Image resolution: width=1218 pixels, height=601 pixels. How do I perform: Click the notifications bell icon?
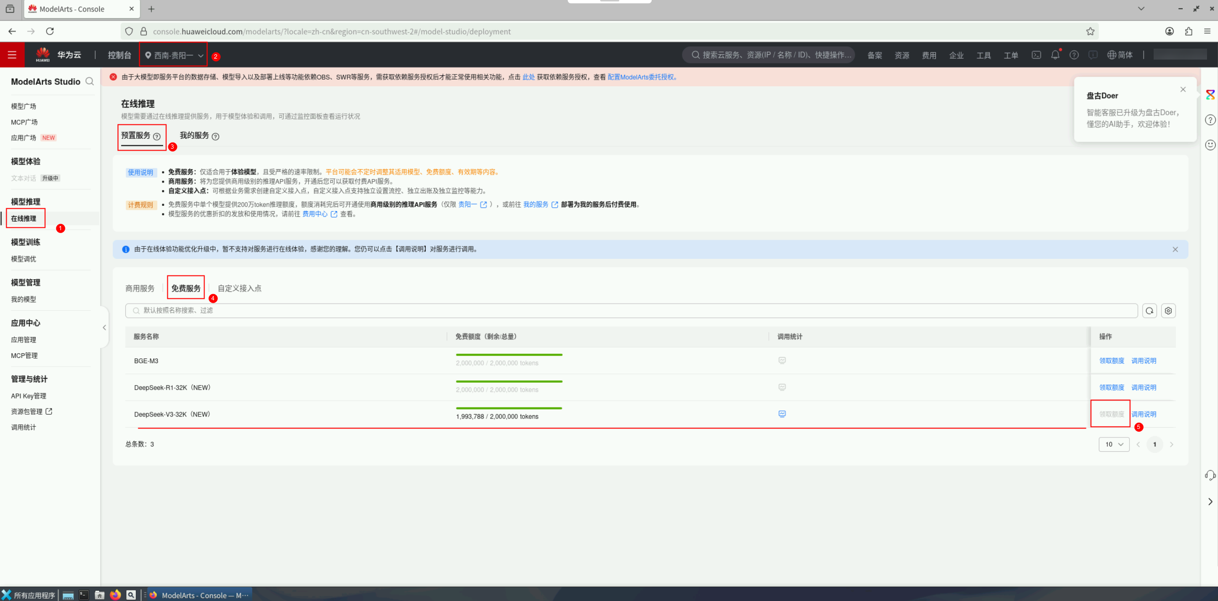1055,55
